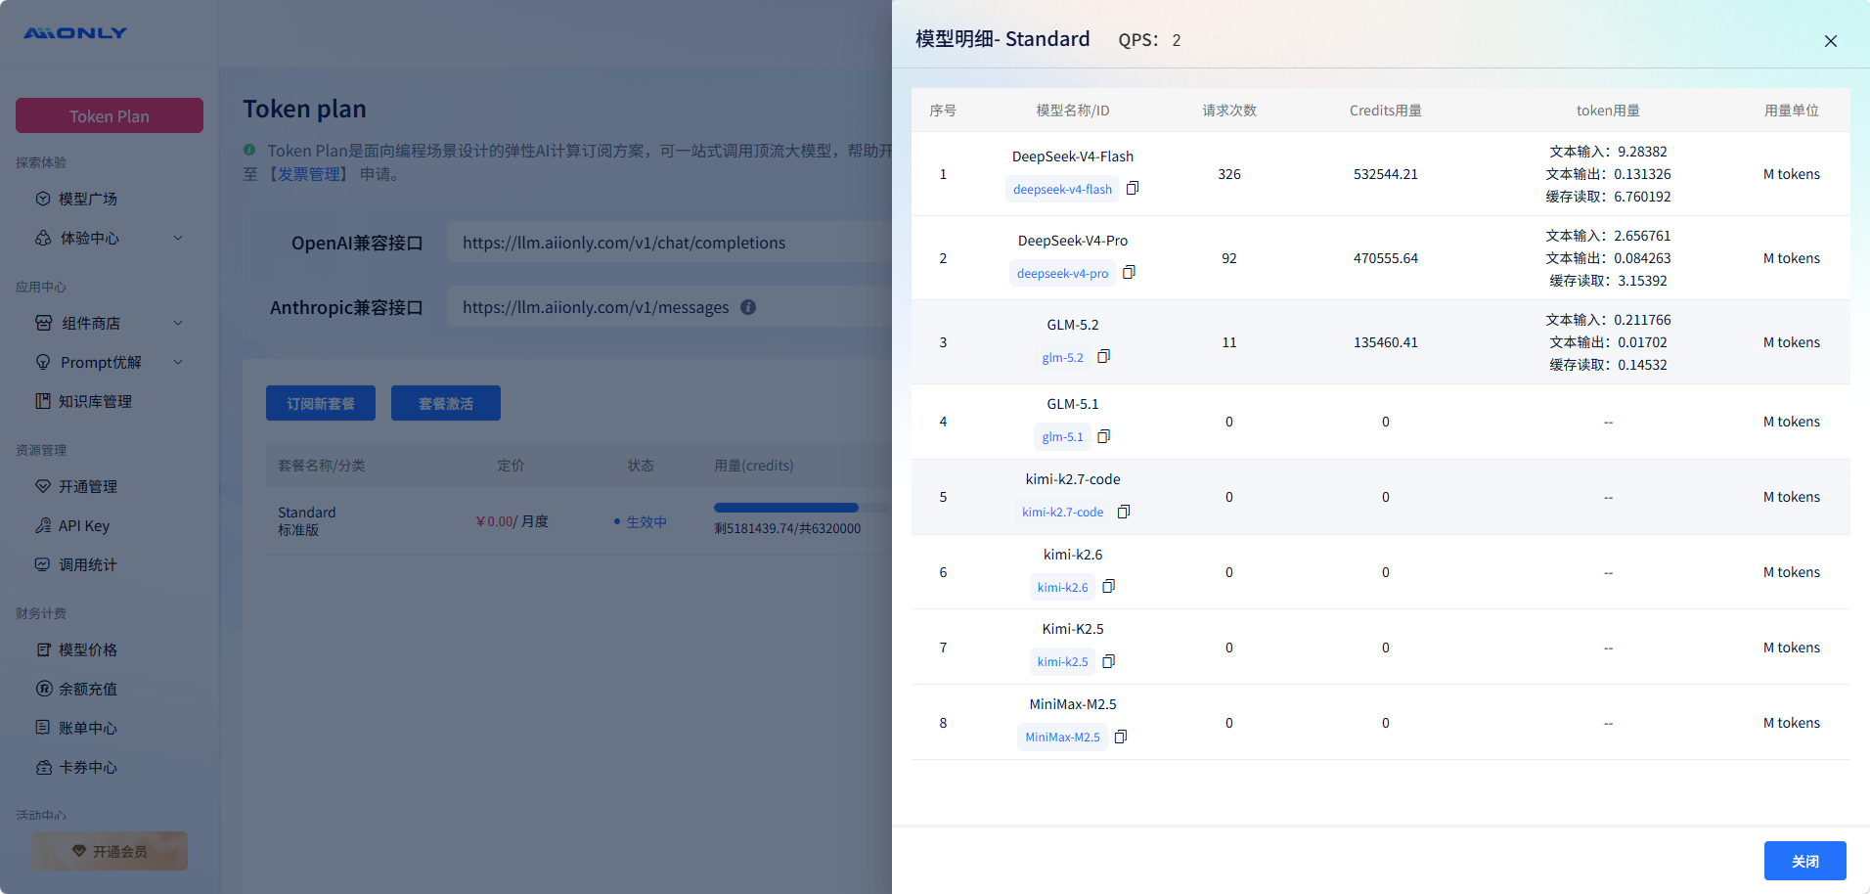This screenshot has height=894, width=1870.
Task: Click the 套餐激活 button
Action: click(446, 403)
